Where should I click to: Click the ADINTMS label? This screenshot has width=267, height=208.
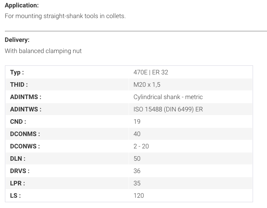pos(25,97)
